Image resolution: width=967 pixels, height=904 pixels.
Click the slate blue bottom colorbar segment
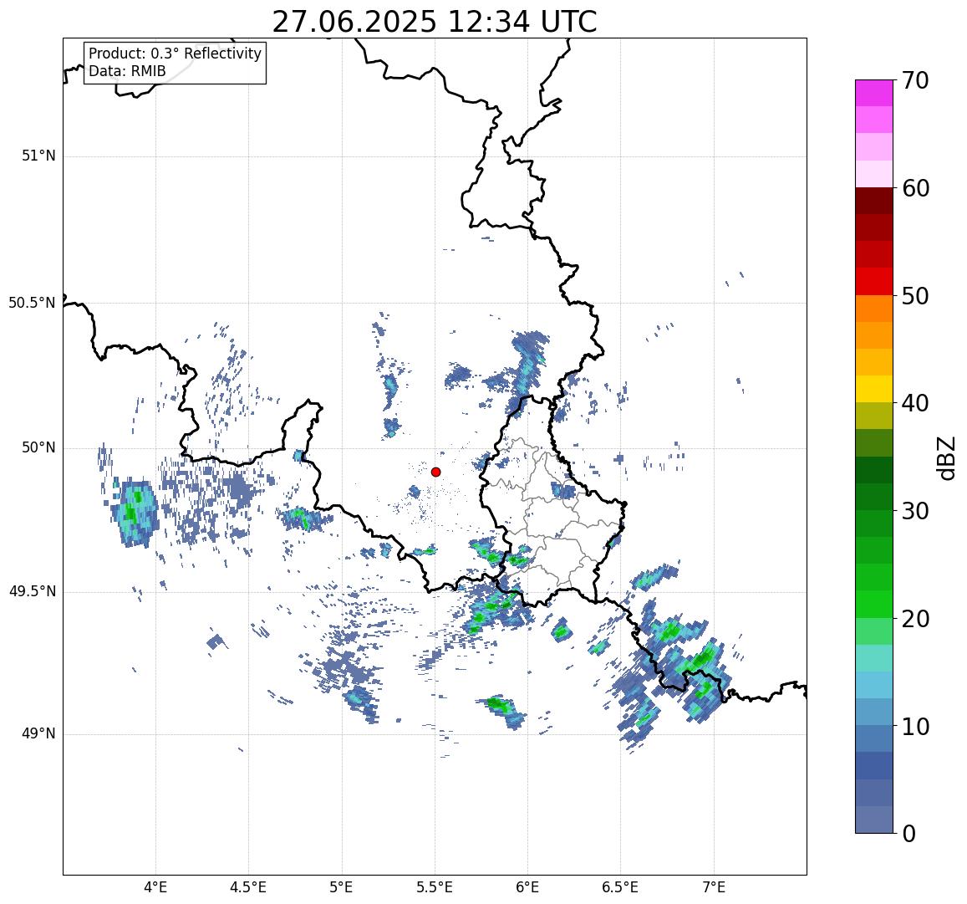[x=874, y=820]
